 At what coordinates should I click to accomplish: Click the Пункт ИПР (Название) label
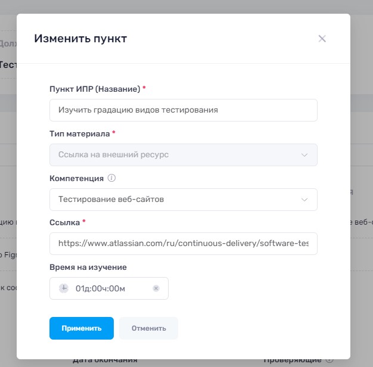[95, 89]
